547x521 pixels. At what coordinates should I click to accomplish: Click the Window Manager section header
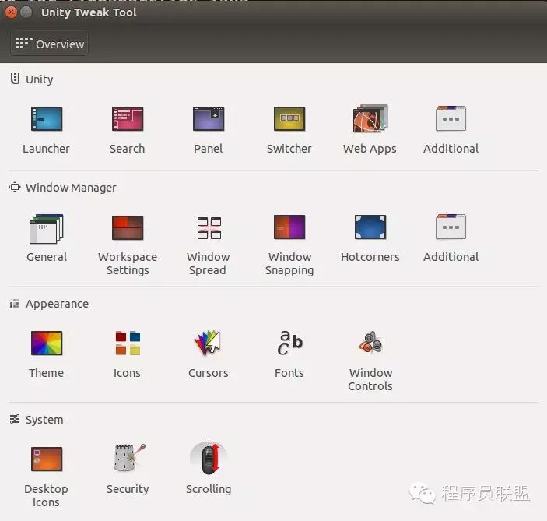click(x=62, y=188)
